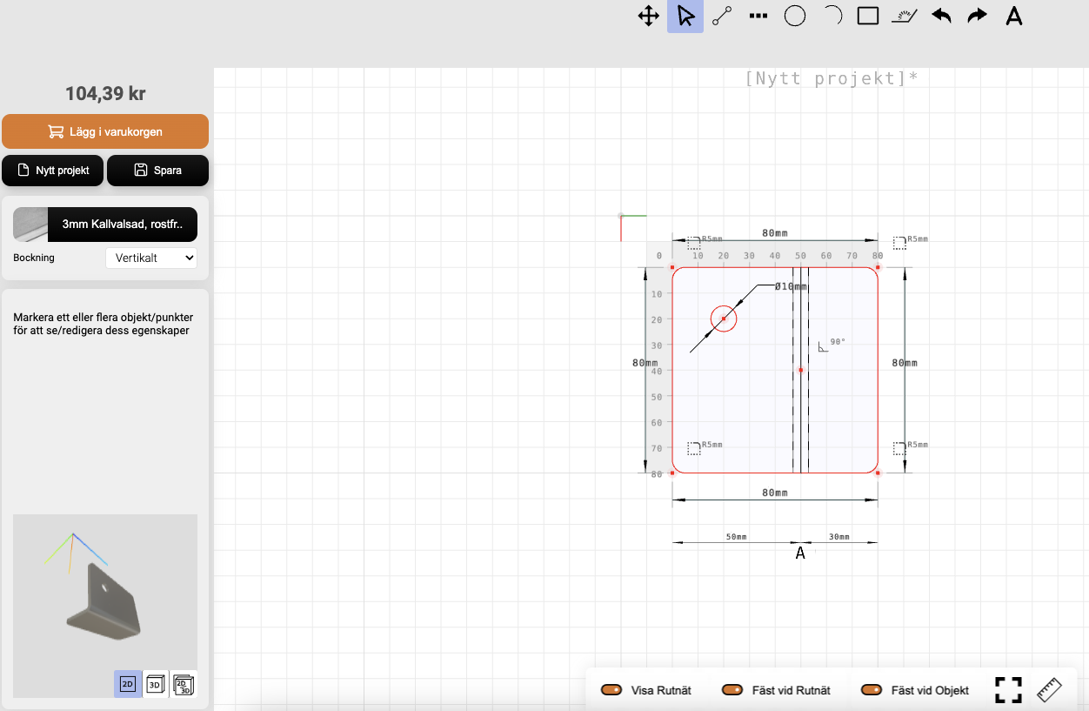Click the Lägg i varukorgen button

tap(105, 132)
